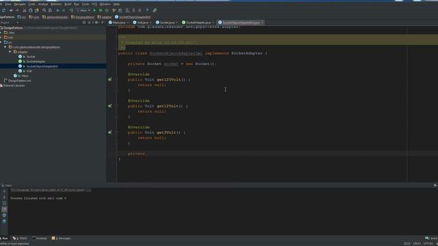Click implements marker beside get12Volt
The width and height of the screenshot is (438, 246).
coord(109,106)
